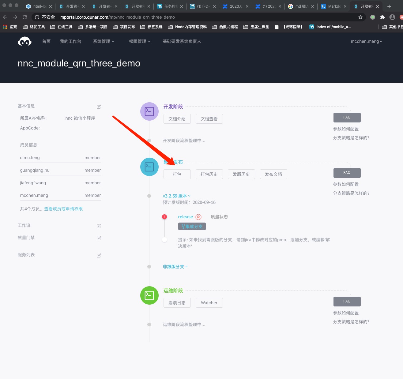Open 发布文档 button
The width and height of the screenshot is (403, 379).
pyautogui.click(x=273, y=174)
